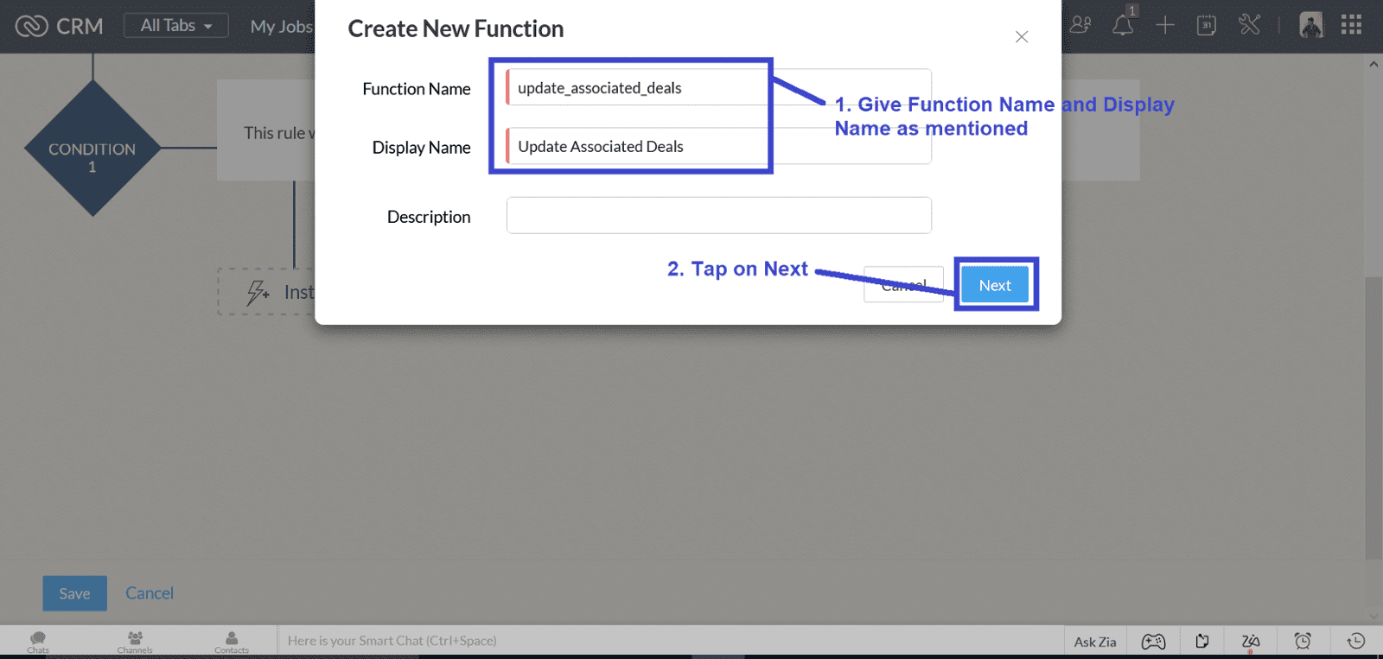Screen dimensions: 1383x659
Task: Open the My Jobs tab
Action: pos(282,27)
